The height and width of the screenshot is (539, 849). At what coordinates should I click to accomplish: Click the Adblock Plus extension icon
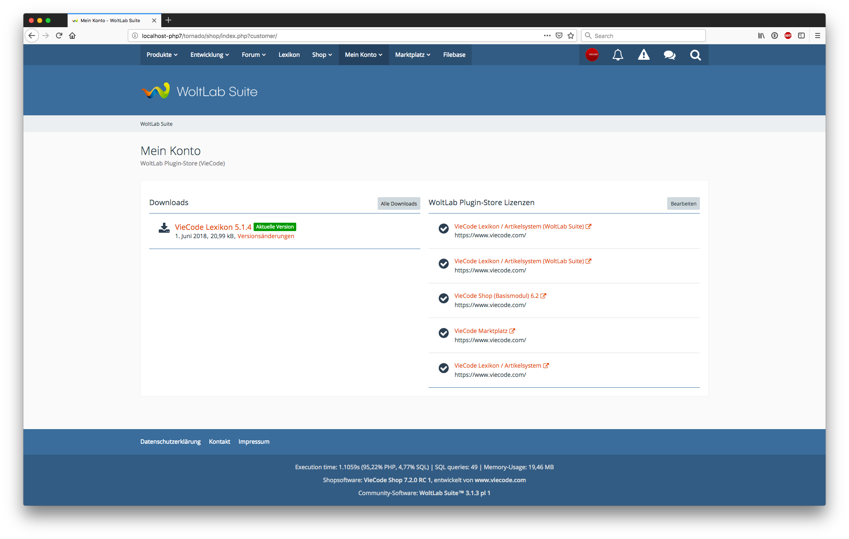(788, 36)
